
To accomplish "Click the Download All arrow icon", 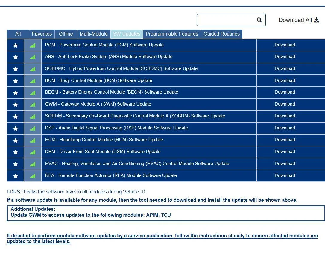I will (x=317, y=20).
